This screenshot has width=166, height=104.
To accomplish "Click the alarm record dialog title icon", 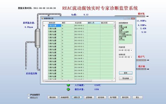I will [x=42, y=19].
